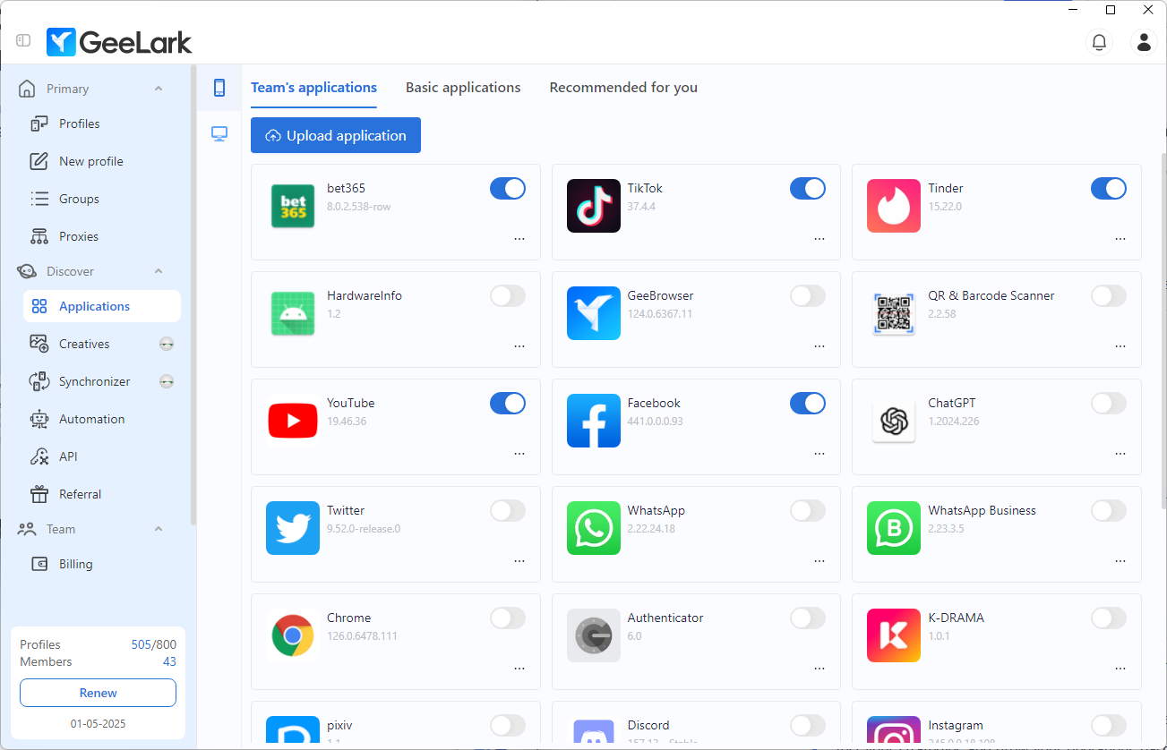Click the GeeLark logo
This screenshot has width=1167, height=750.
[x=119, y=41]
